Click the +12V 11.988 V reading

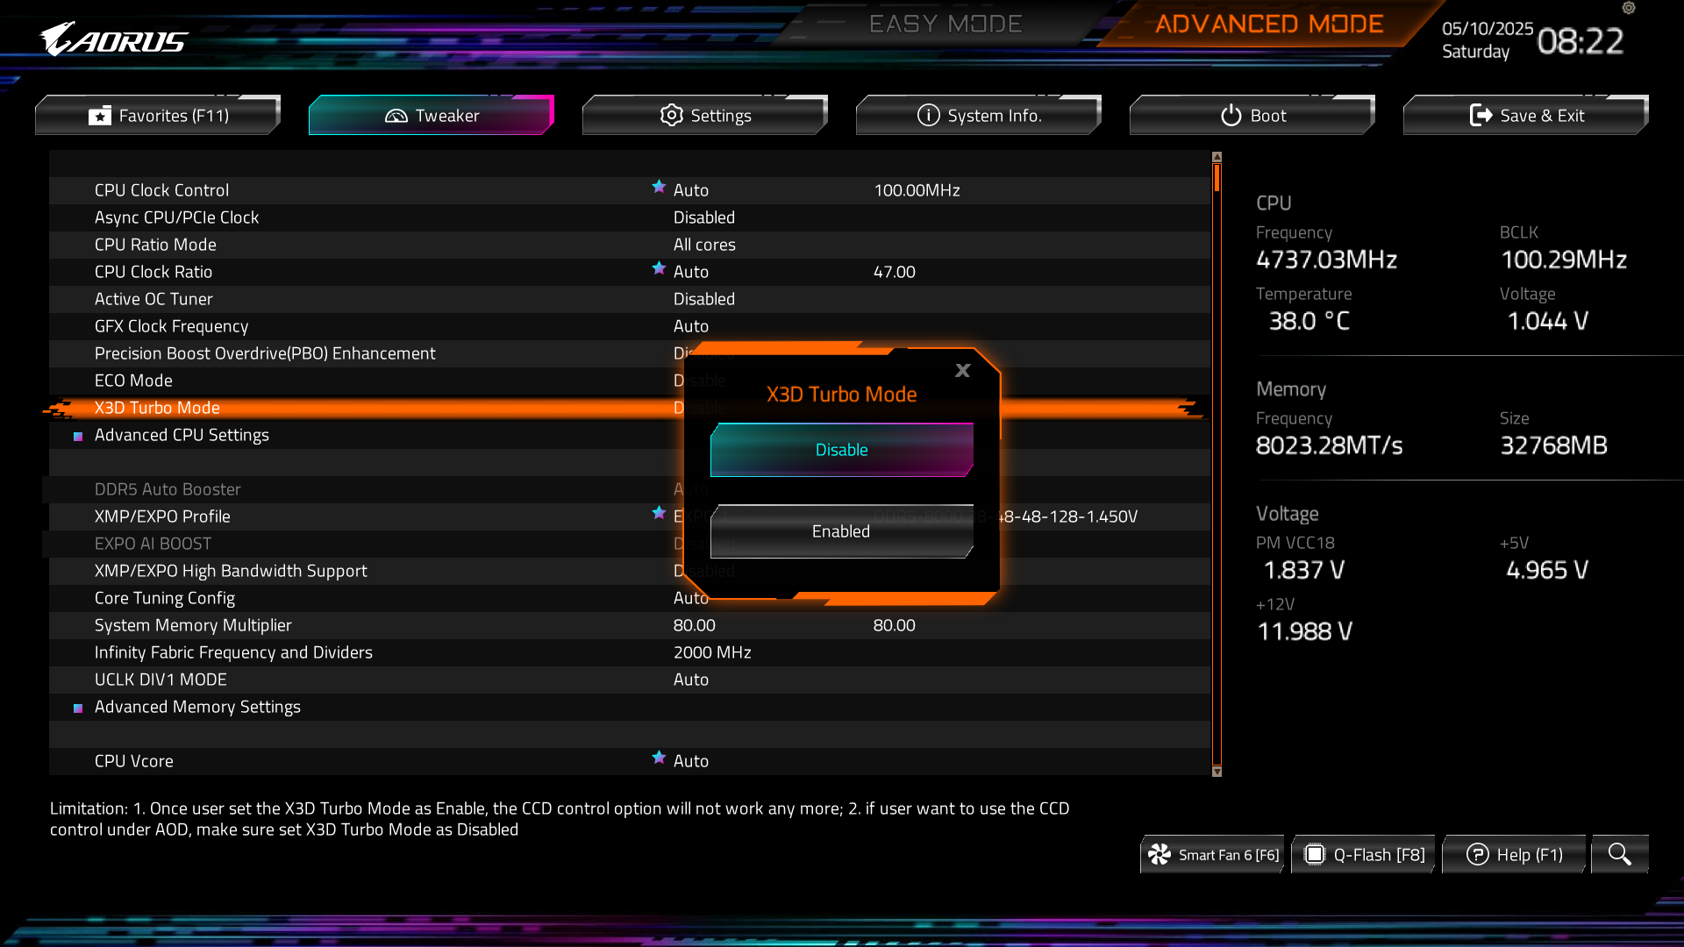[x=1305, y=631]
